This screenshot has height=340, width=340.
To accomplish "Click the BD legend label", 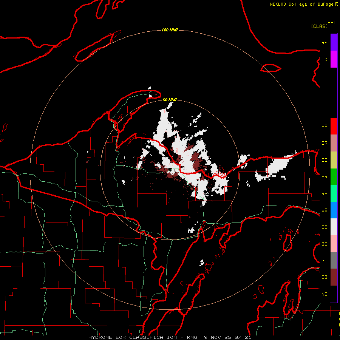I will click(324, 160).
